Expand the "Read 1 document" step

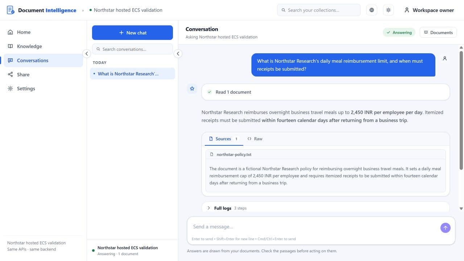[x=326, y=92]
